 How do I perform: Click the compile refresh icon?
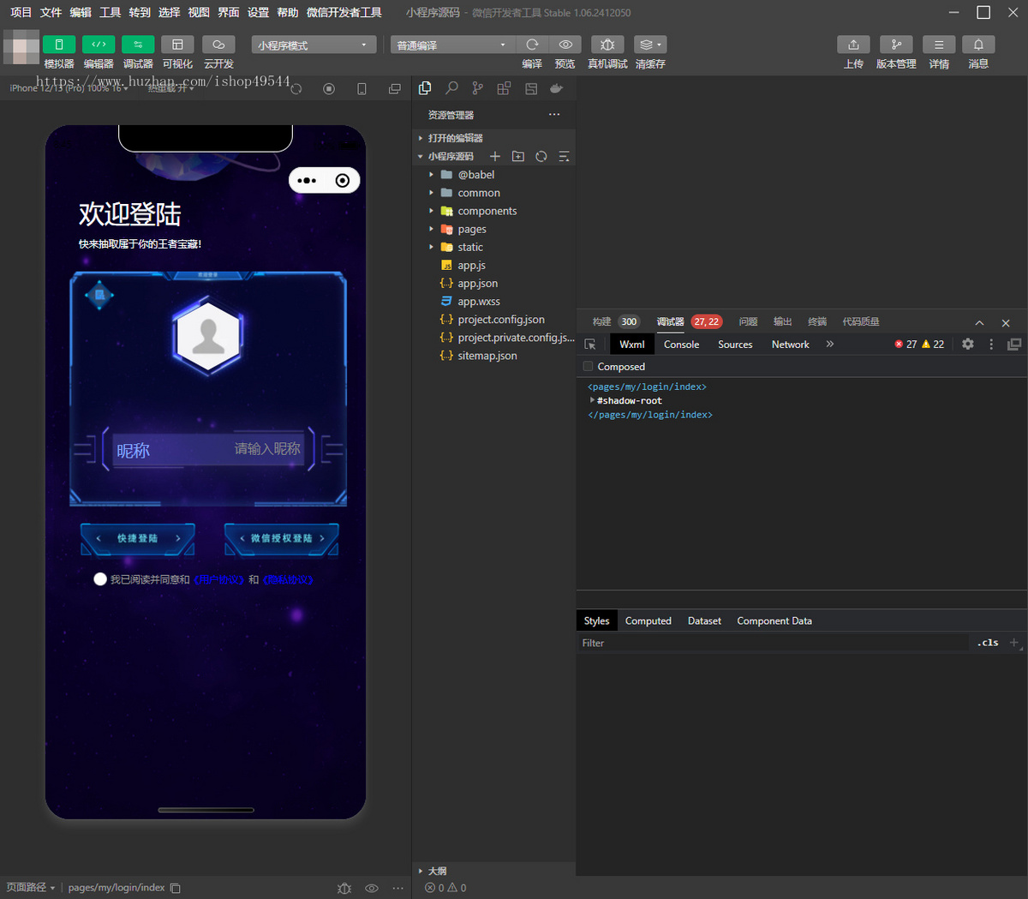532,45
